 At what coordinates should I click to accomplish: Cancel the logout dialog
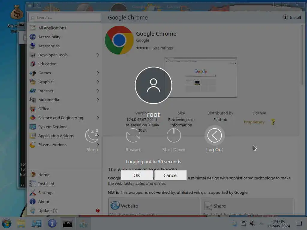pyautogui.click(x=171, y=175)
